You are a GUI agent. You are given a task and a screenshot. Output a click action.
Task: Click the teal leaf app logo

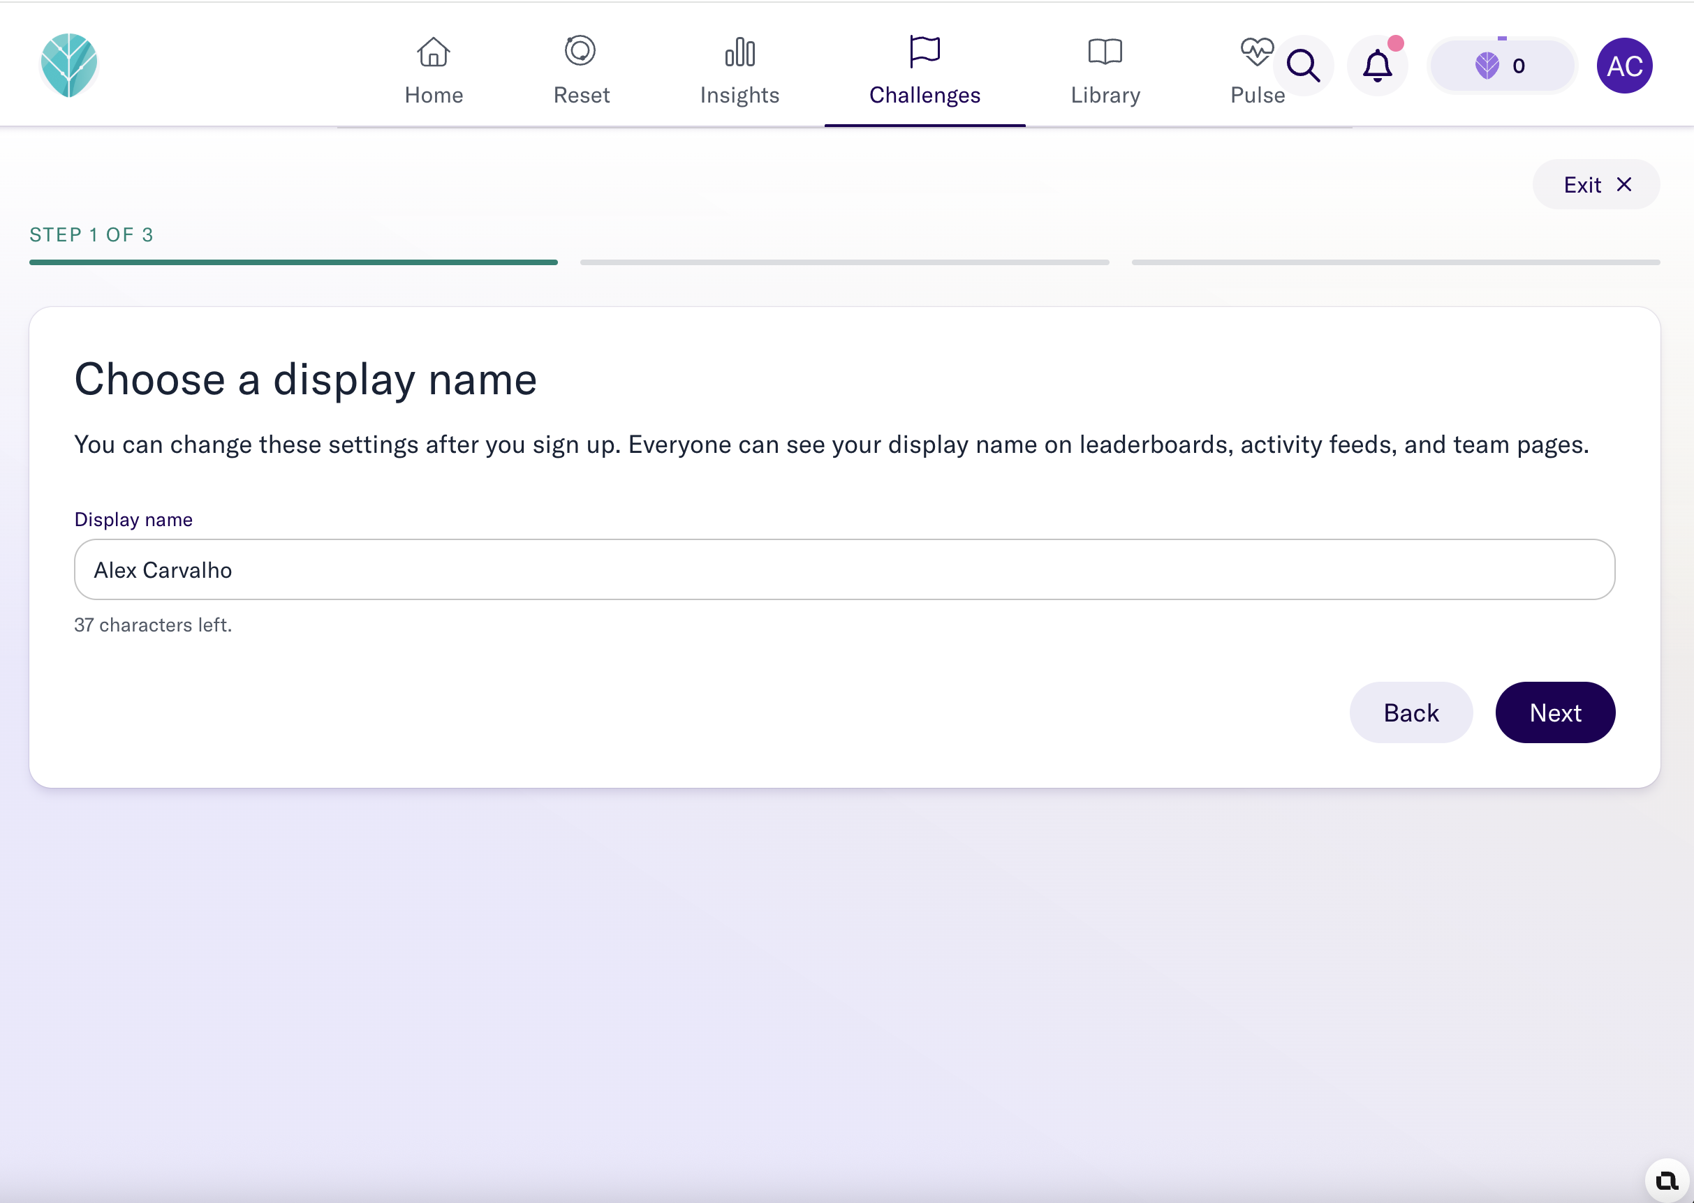coord(69,65)
